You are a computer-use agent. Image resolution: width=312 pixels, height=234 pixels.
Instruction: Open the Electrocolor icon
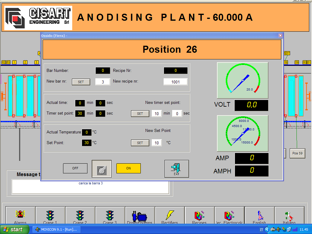click(x=229, y=215)
